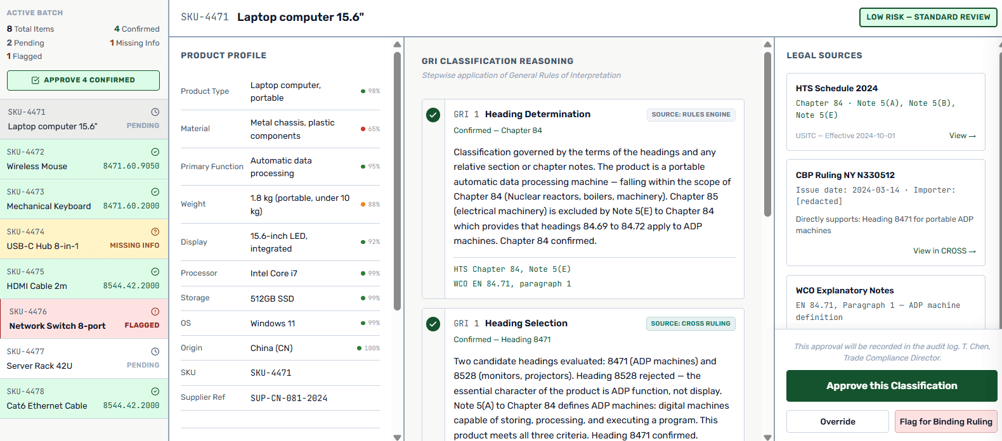Click the MISSING INFO status label
The height and width of the screenshot is (441, 1002).
click(x=134, y=245)
